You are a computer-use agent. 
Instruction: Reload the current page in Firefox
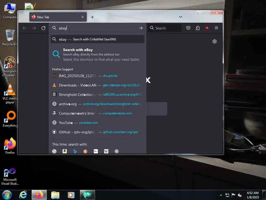43,28
